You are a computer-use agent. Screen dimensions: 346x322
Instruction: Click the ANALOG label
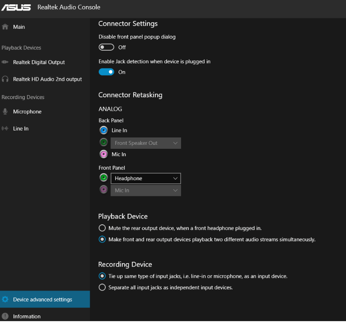click(111, 109)
